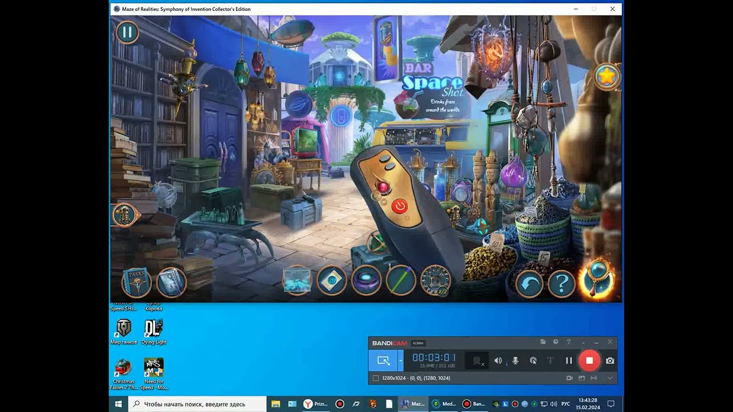The height and width of the screenshot is (412, 733).
Task: Click the Bandicam capture region rectangle icon
Action: click(x=376, y=378)
